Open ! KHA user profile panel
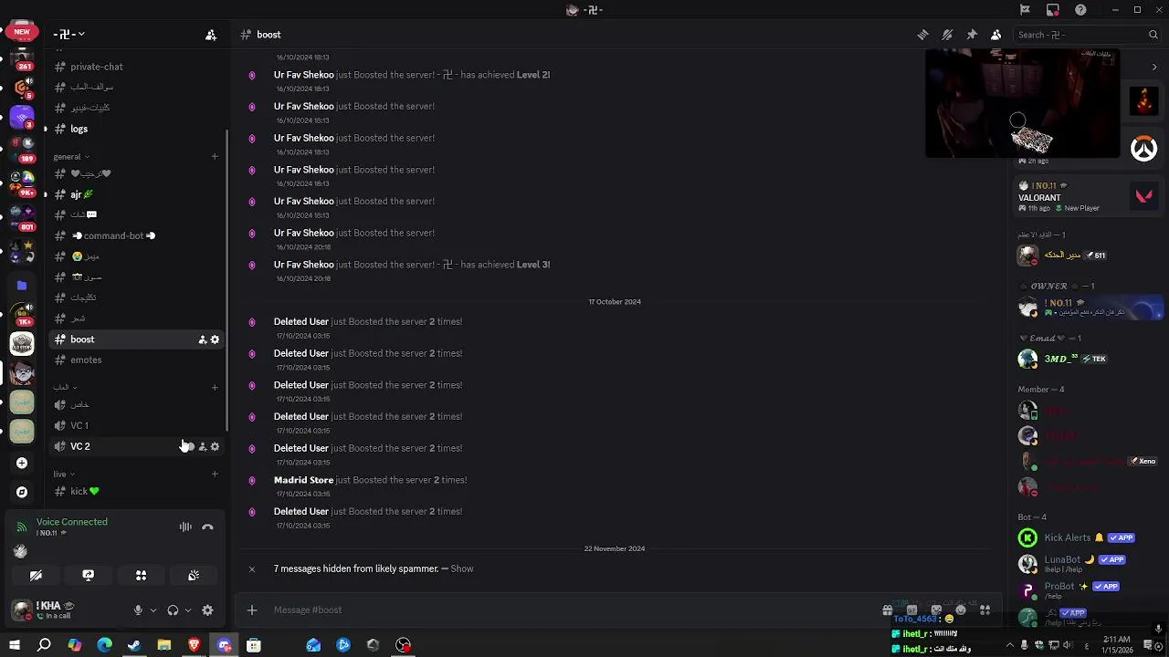Screen dimensions: 1169x657 (67, 610)
